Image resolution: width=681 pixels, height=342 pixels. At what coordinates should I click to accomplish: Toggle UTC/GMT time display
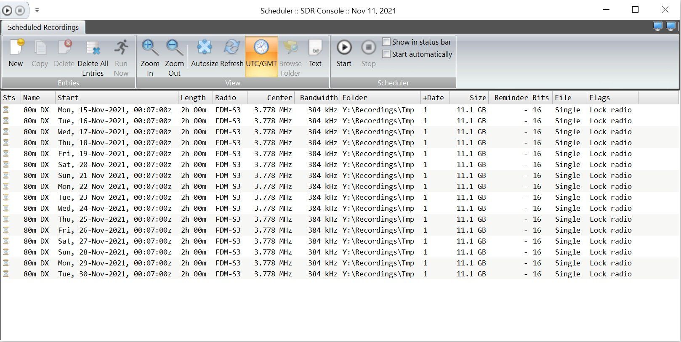pyautogui.click(x=261, y=56)
